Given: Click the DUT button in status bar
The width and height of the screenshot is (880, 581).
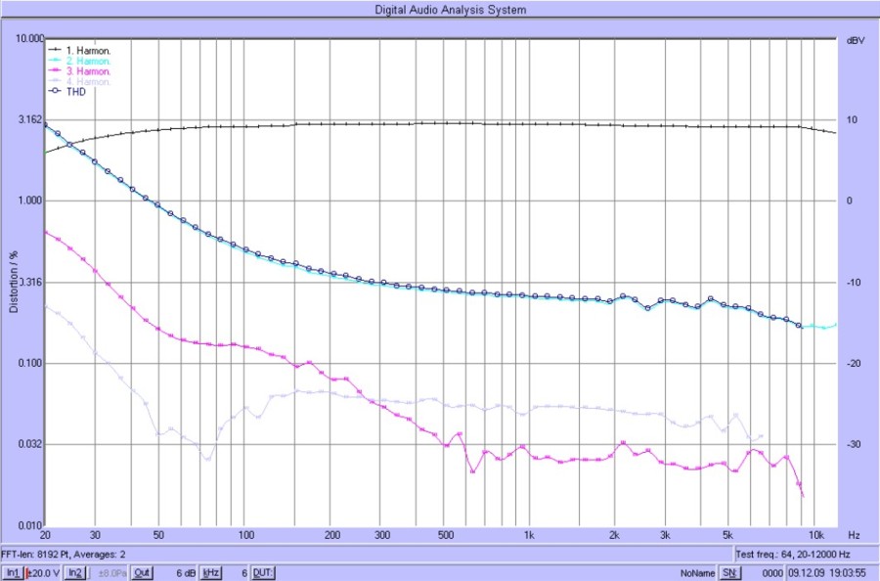Looking at the screenshot, I should pyautogui.click(x=264, y=572).
